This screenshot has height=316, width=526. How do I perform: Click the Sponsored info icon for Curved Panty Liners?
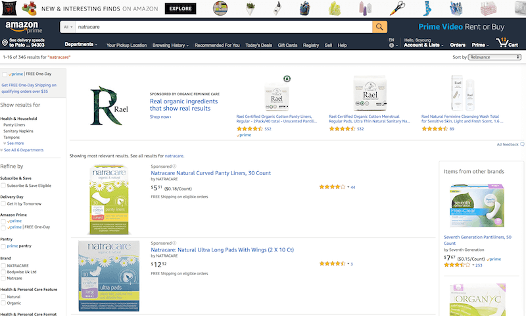(174, 166)
